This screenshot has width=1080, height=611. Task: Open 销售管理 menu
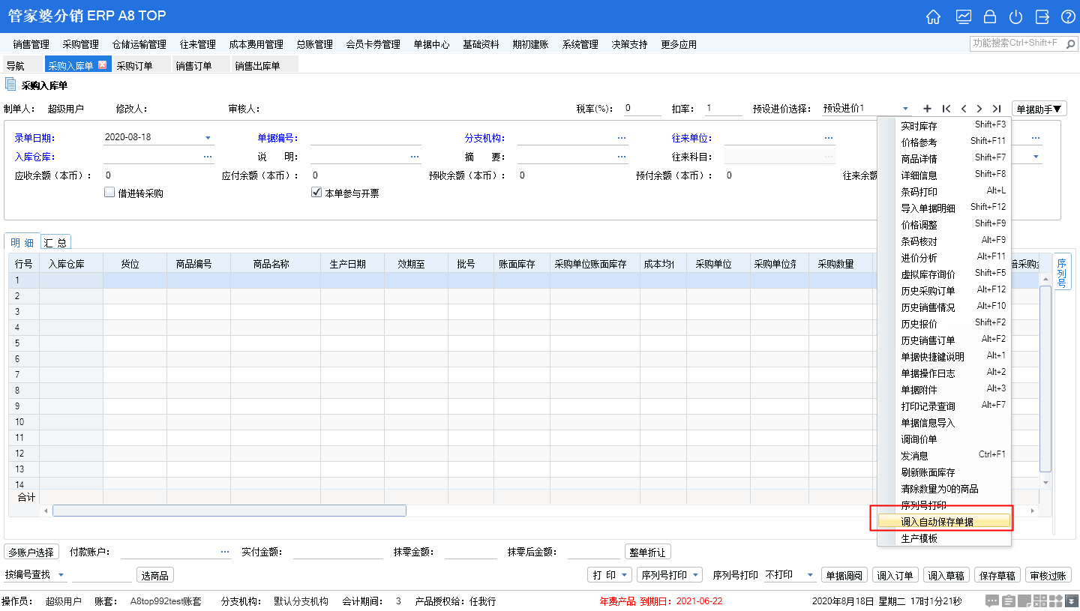click(31, 45)
